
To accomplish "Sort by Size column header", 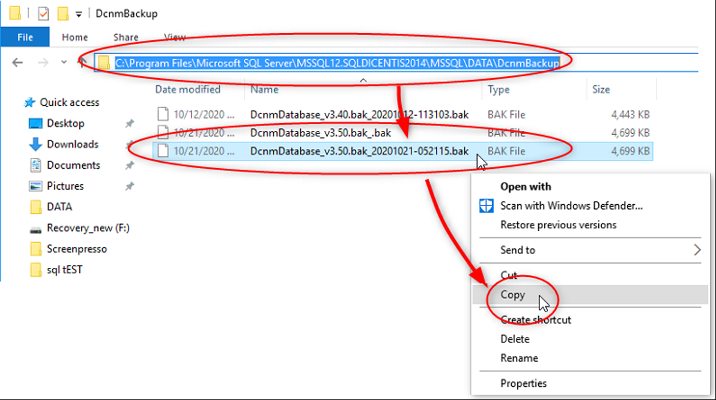I will (x=601, y=89).
